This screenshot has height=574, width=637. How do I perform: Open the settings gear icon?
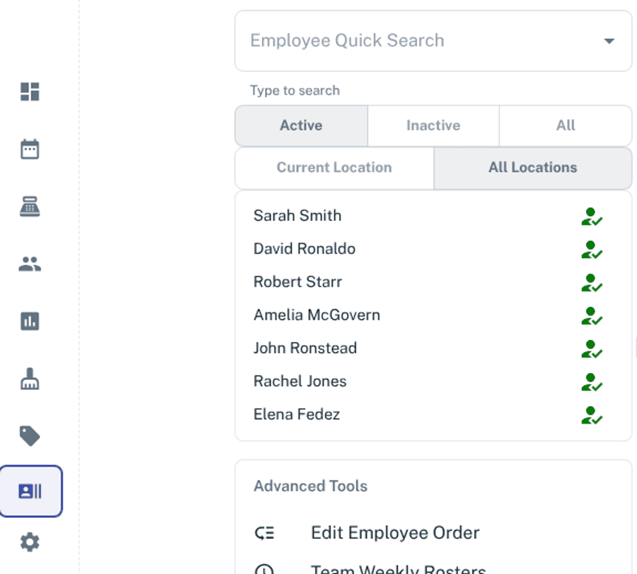pos(30,542)
